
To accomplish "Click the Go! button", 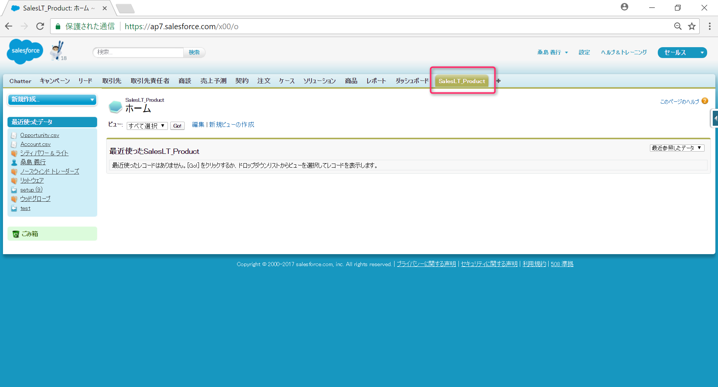I will (177, 125).
